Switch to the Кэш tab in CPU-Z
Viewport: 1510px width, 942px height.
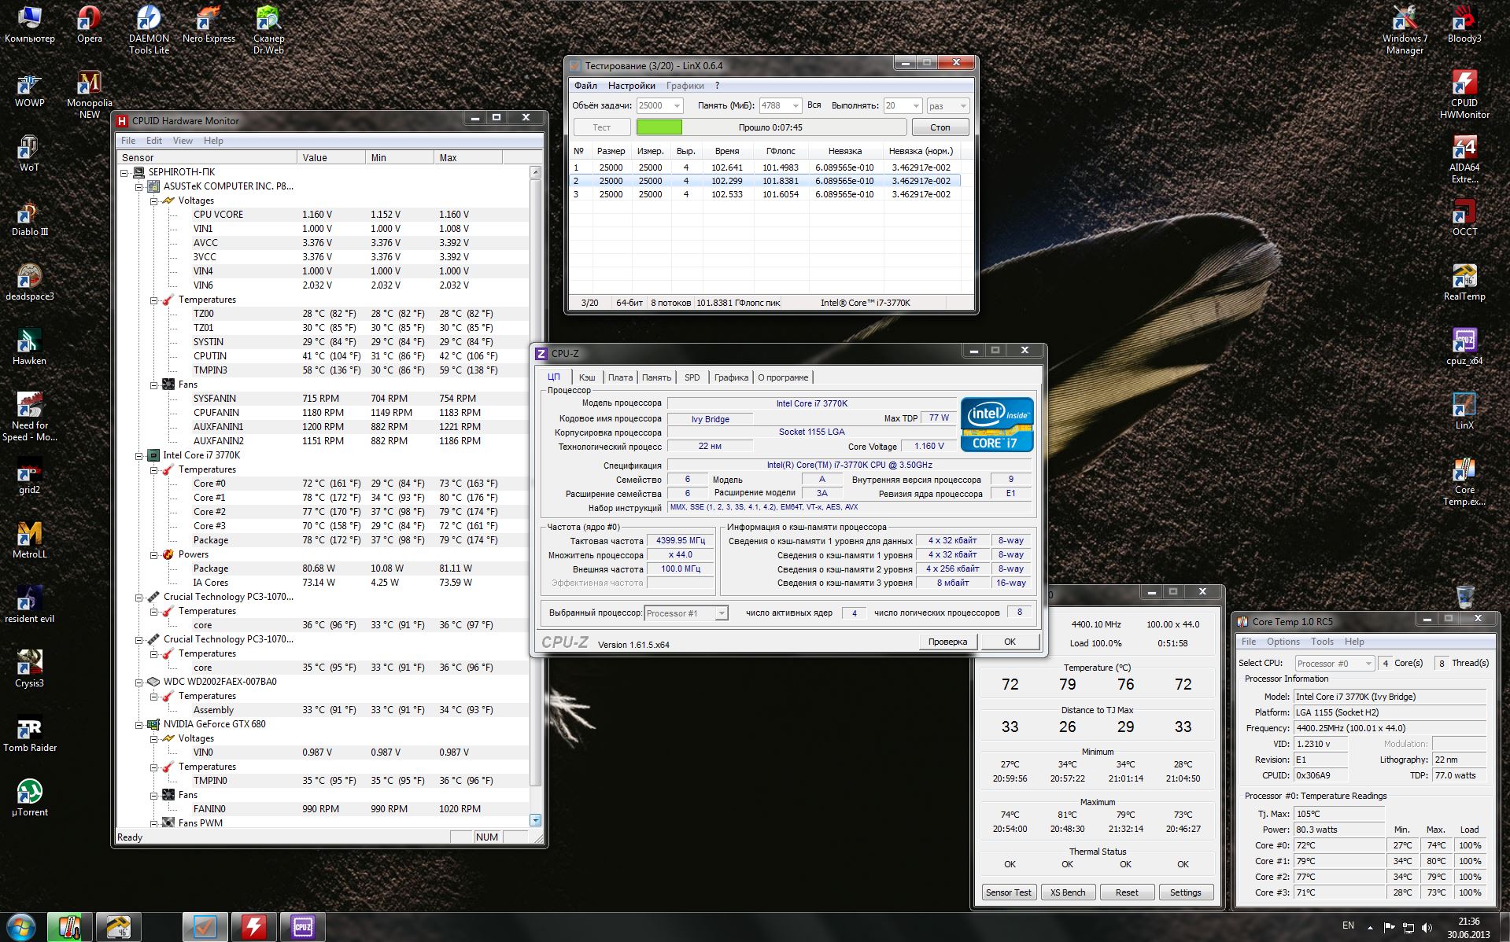click(x=587, y=377)
